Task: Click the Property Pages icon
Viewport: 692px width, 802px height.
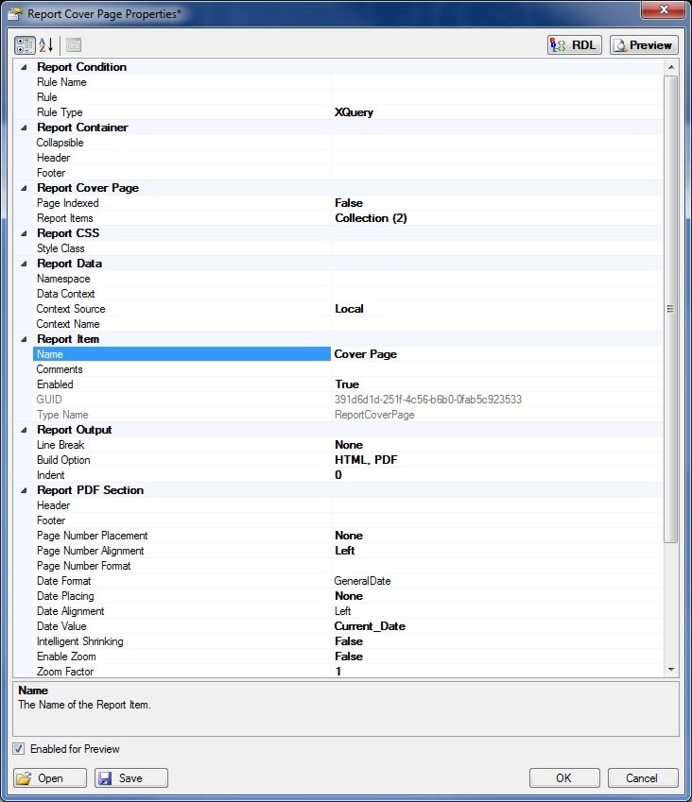Action: pos(74,44)
